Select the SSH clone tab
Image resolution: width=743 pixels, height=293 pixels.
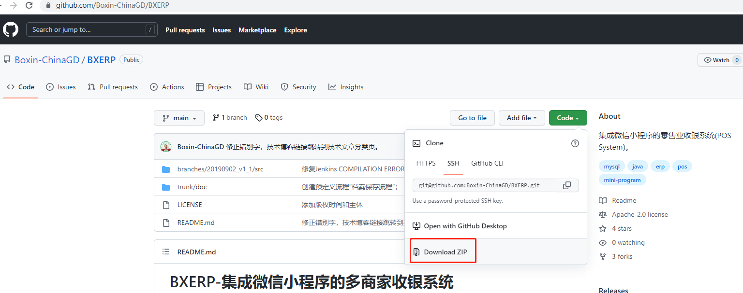coord(453,163)
